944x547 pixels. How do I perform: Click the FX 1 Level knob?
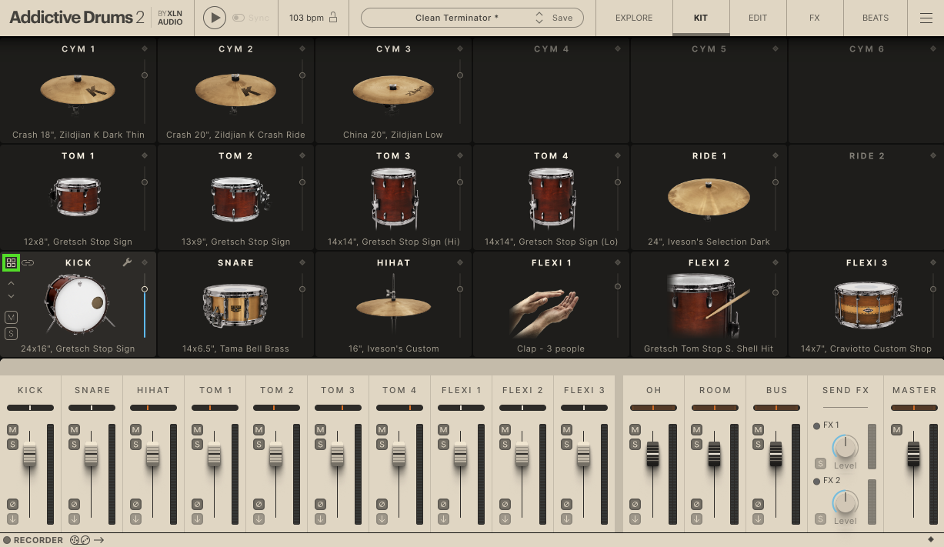coord(845,446)
